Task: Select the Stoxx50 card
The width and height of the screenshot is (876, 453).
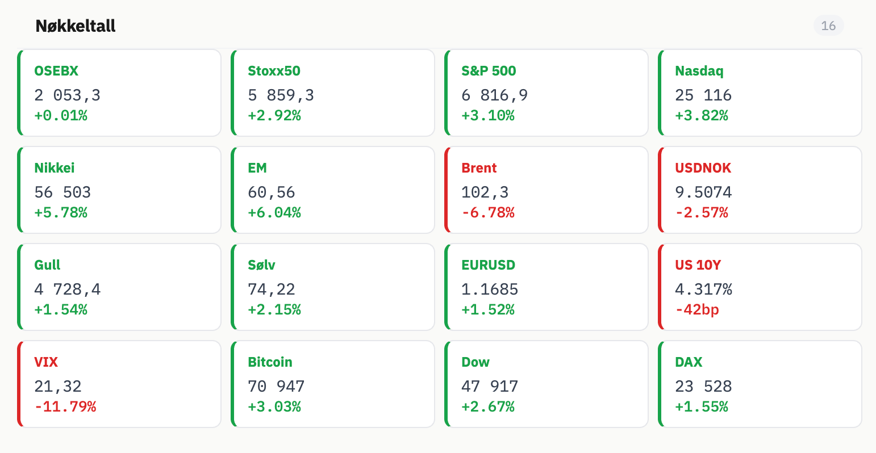Action: click(333, 93)
